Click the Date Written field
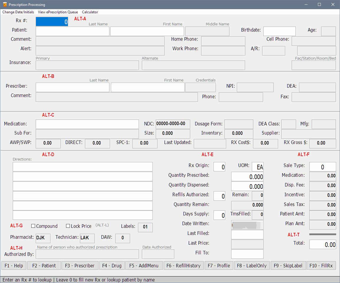Image resolution: width=340 pixels, height=283 pixels. tap(247, 225)
